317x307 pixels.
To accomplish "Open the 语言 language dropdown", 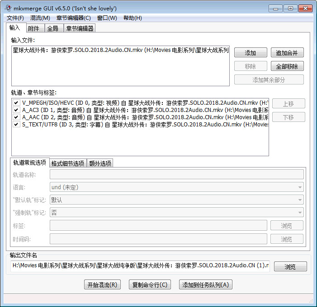I will (176, 187).
